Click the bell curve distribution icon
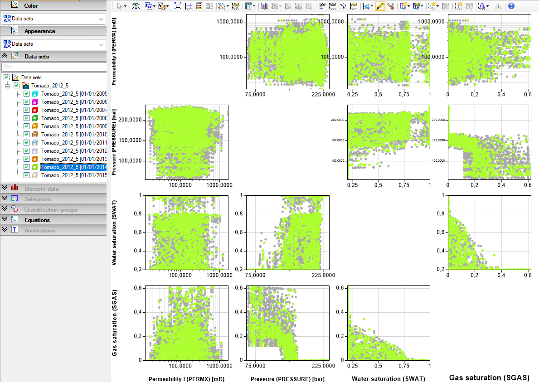The image size is (539, 382). coord(481,6)
